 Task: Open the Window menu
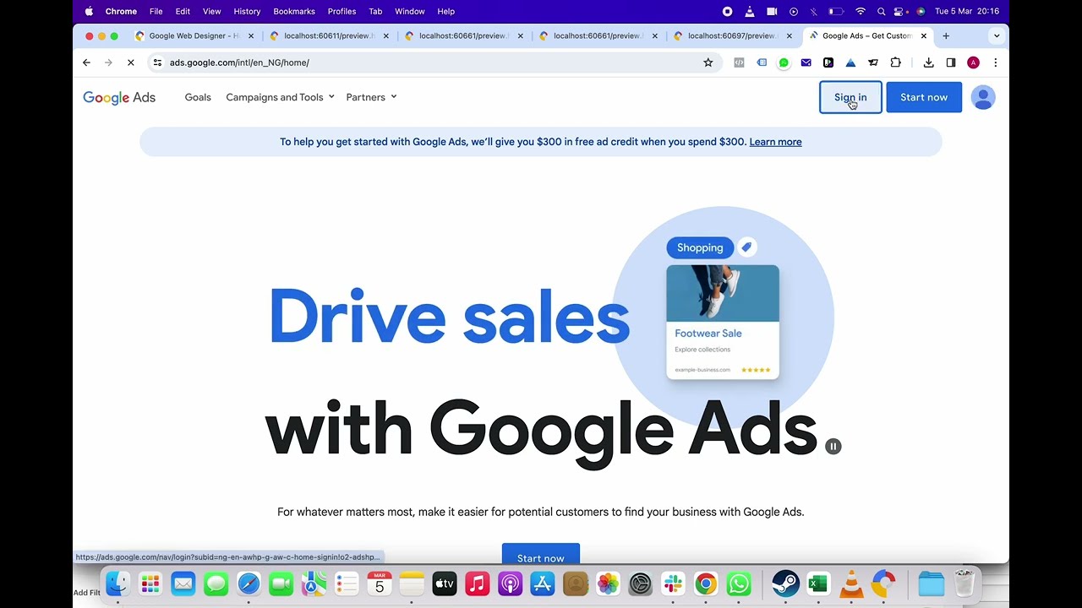click(410, 11)
